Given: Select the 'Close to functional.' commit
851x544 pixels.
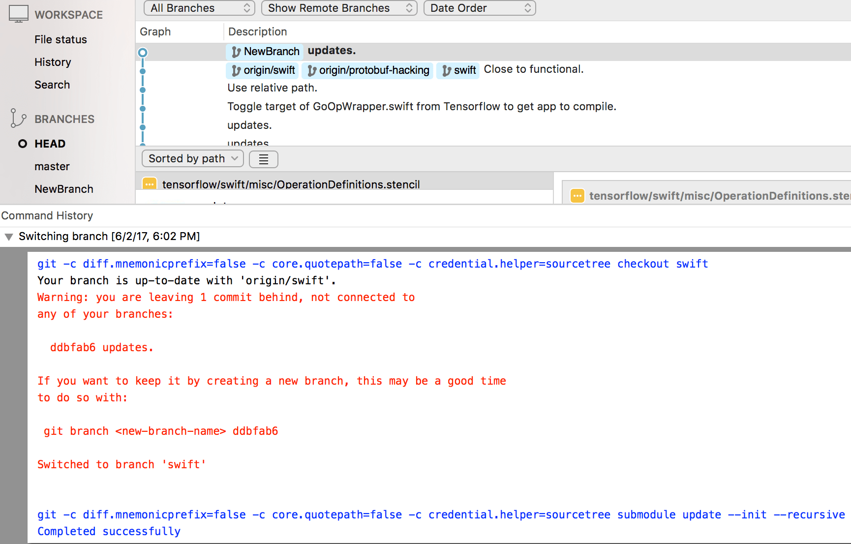Looking at the screenshot, I should 534,69.
